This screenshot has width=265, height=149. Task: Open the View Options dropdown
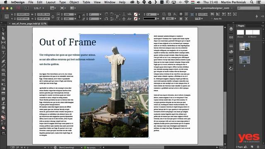tap(53, 8)
